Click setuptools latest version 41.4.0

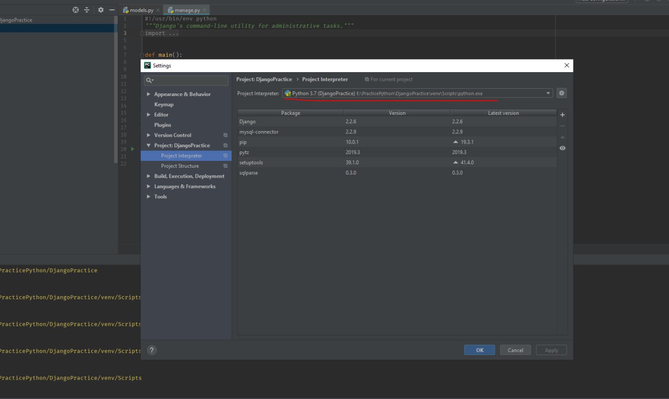click(467, 162)
